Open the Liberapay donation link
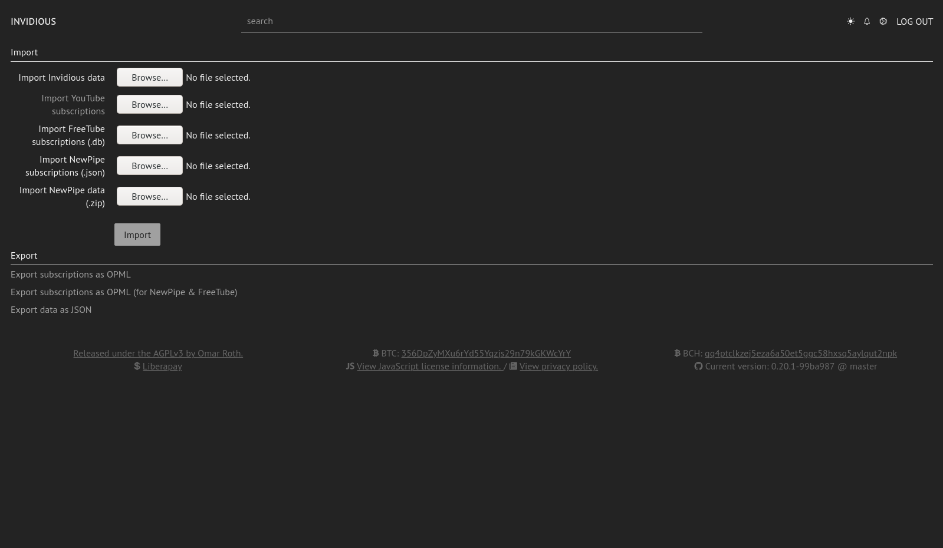 [x=162, y=366]
